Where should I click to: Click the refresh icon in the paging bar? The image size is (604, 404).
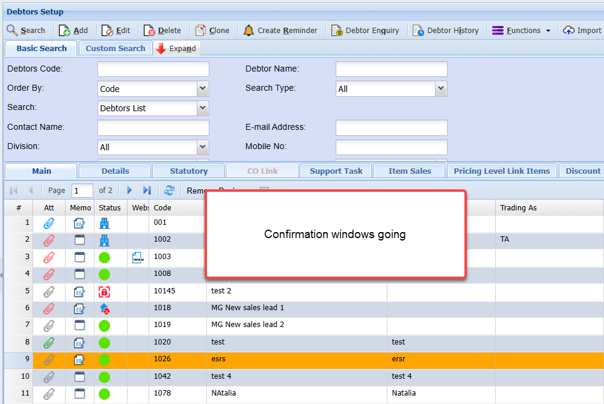pos(169,190)
